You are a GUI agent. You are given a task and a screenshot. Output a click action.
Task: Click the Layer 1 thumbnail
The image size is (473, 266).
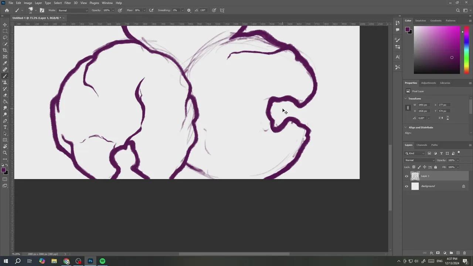point(415,176)
